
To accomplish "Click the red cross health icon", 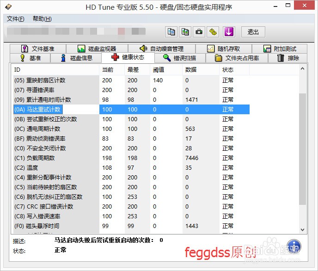I will [115, 57].
